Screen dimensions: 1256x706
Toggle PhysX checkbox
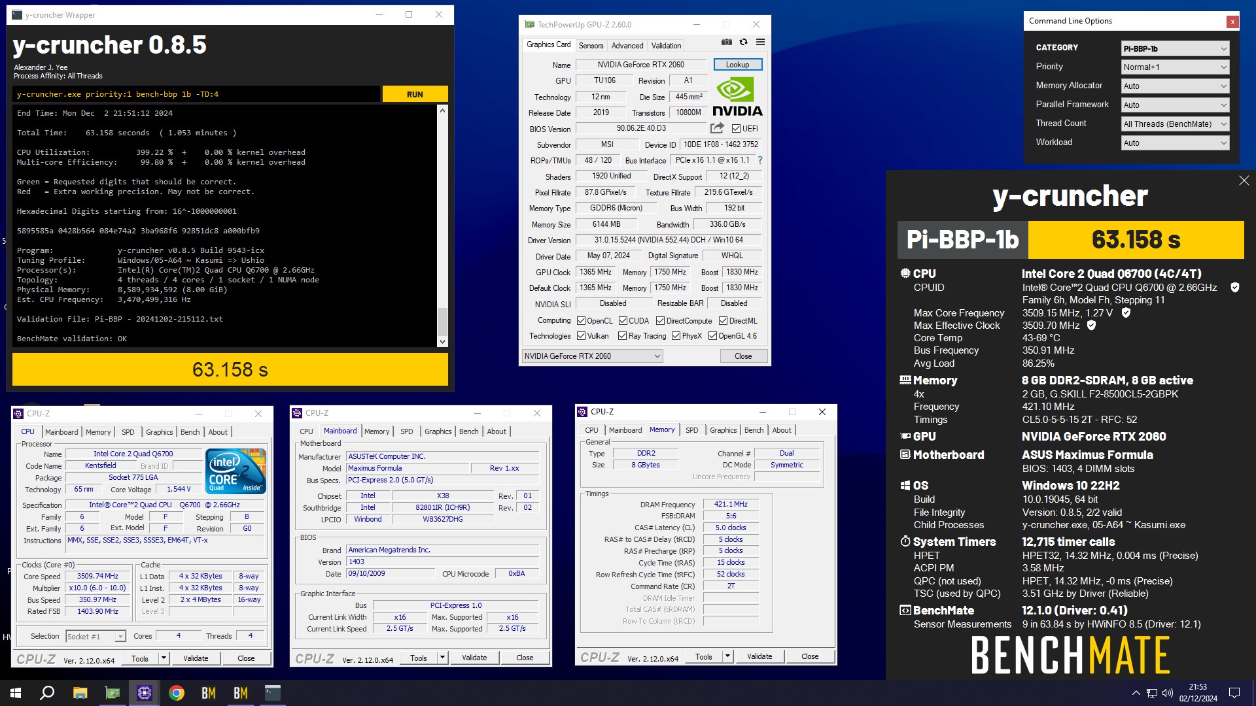[676, 336]
